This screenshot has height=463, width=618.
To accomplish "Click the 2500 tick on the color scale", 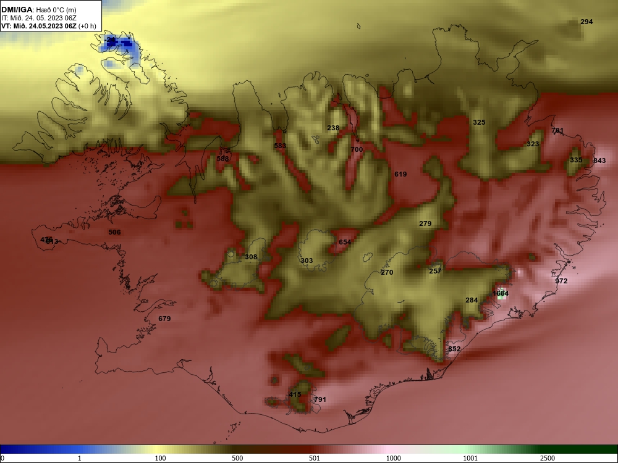I will 548,458.
